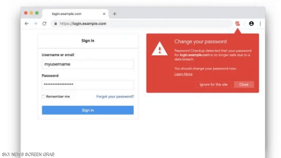Click the browser back arrow
This screenshot has height=158, width=281.
pyautogui.click(x=27, y=24)
